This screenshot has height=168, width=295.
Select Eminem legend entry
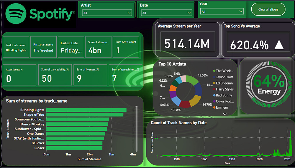coord(220,107)
